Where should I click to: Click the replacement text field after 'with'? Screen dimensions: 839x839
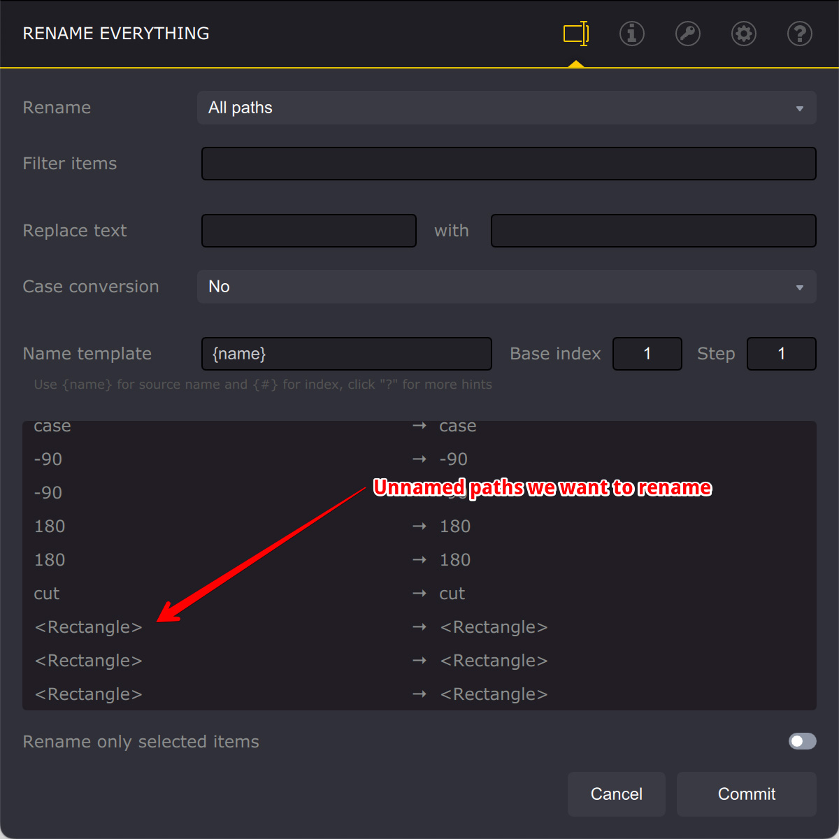[653, 231]
